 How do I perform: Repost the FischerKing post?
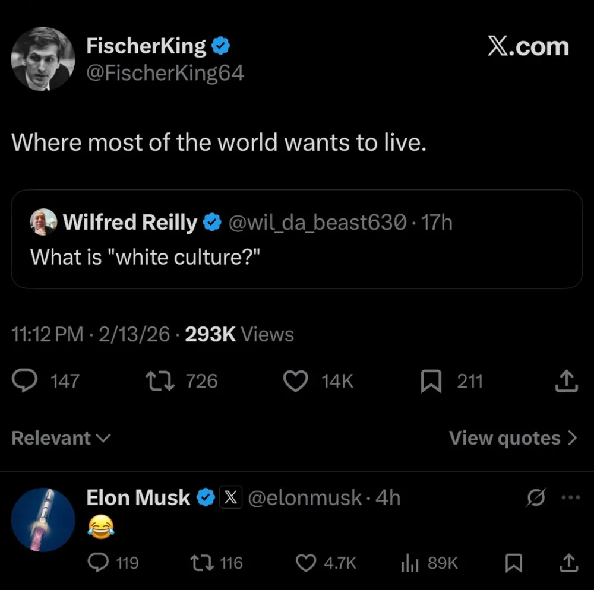point(160,381)
